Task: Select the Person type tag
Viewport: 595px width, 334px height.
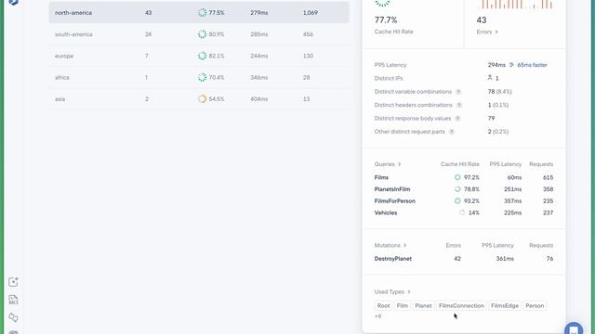Action: tap(535, 305)
